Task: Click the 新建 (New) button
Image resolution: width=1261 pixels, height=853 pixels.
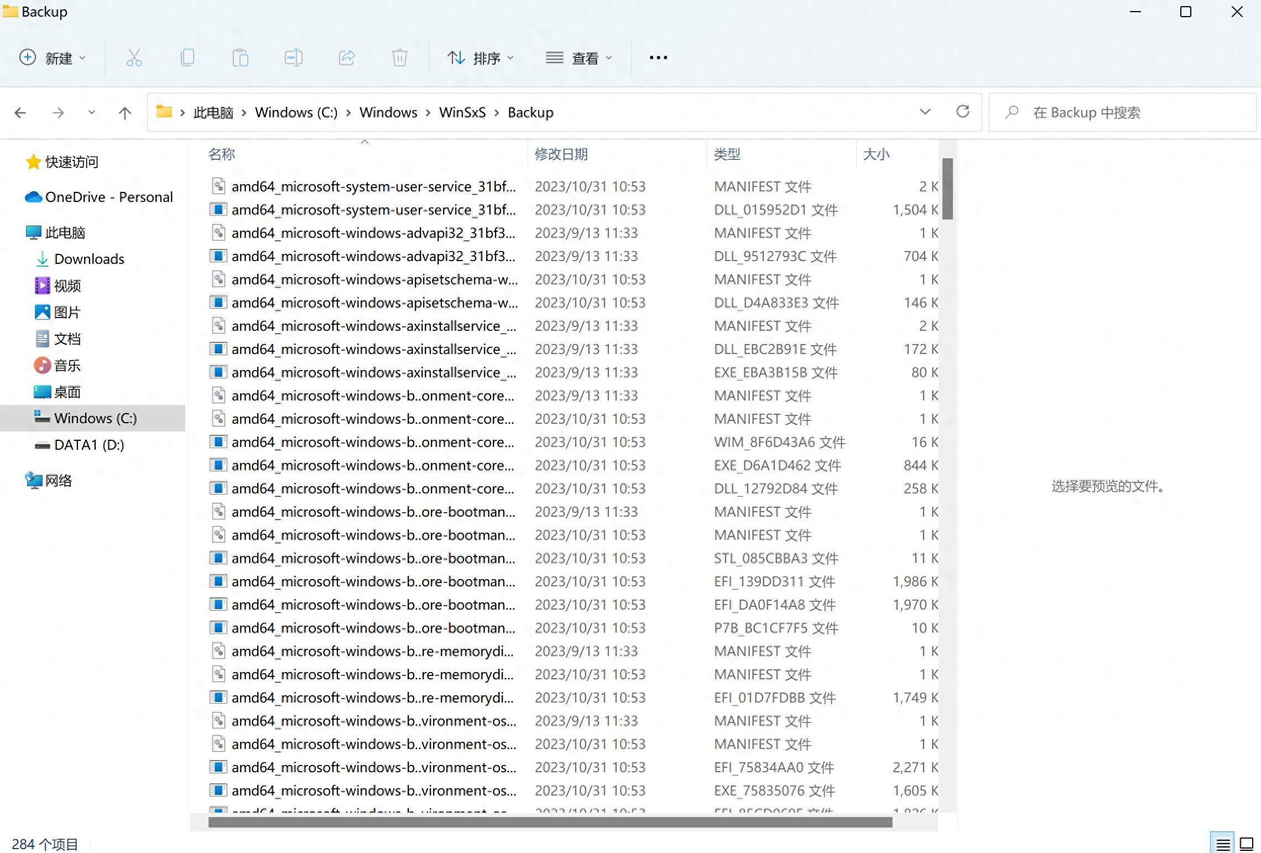Action: pyautogui.click(x=50, y=57)
